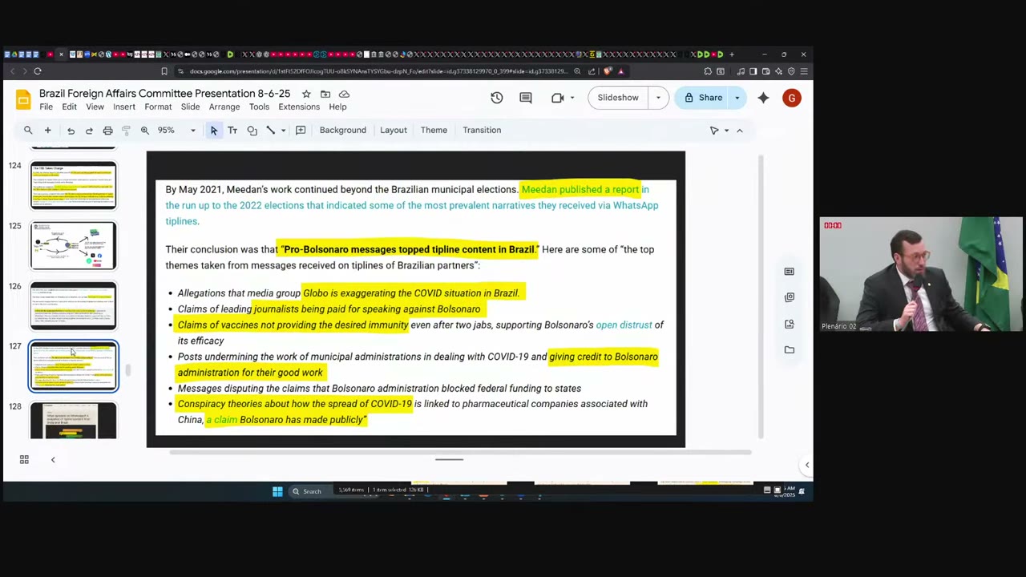Start the presentation with the Slideshow button

pyautogui.click(x=618, y=98)
